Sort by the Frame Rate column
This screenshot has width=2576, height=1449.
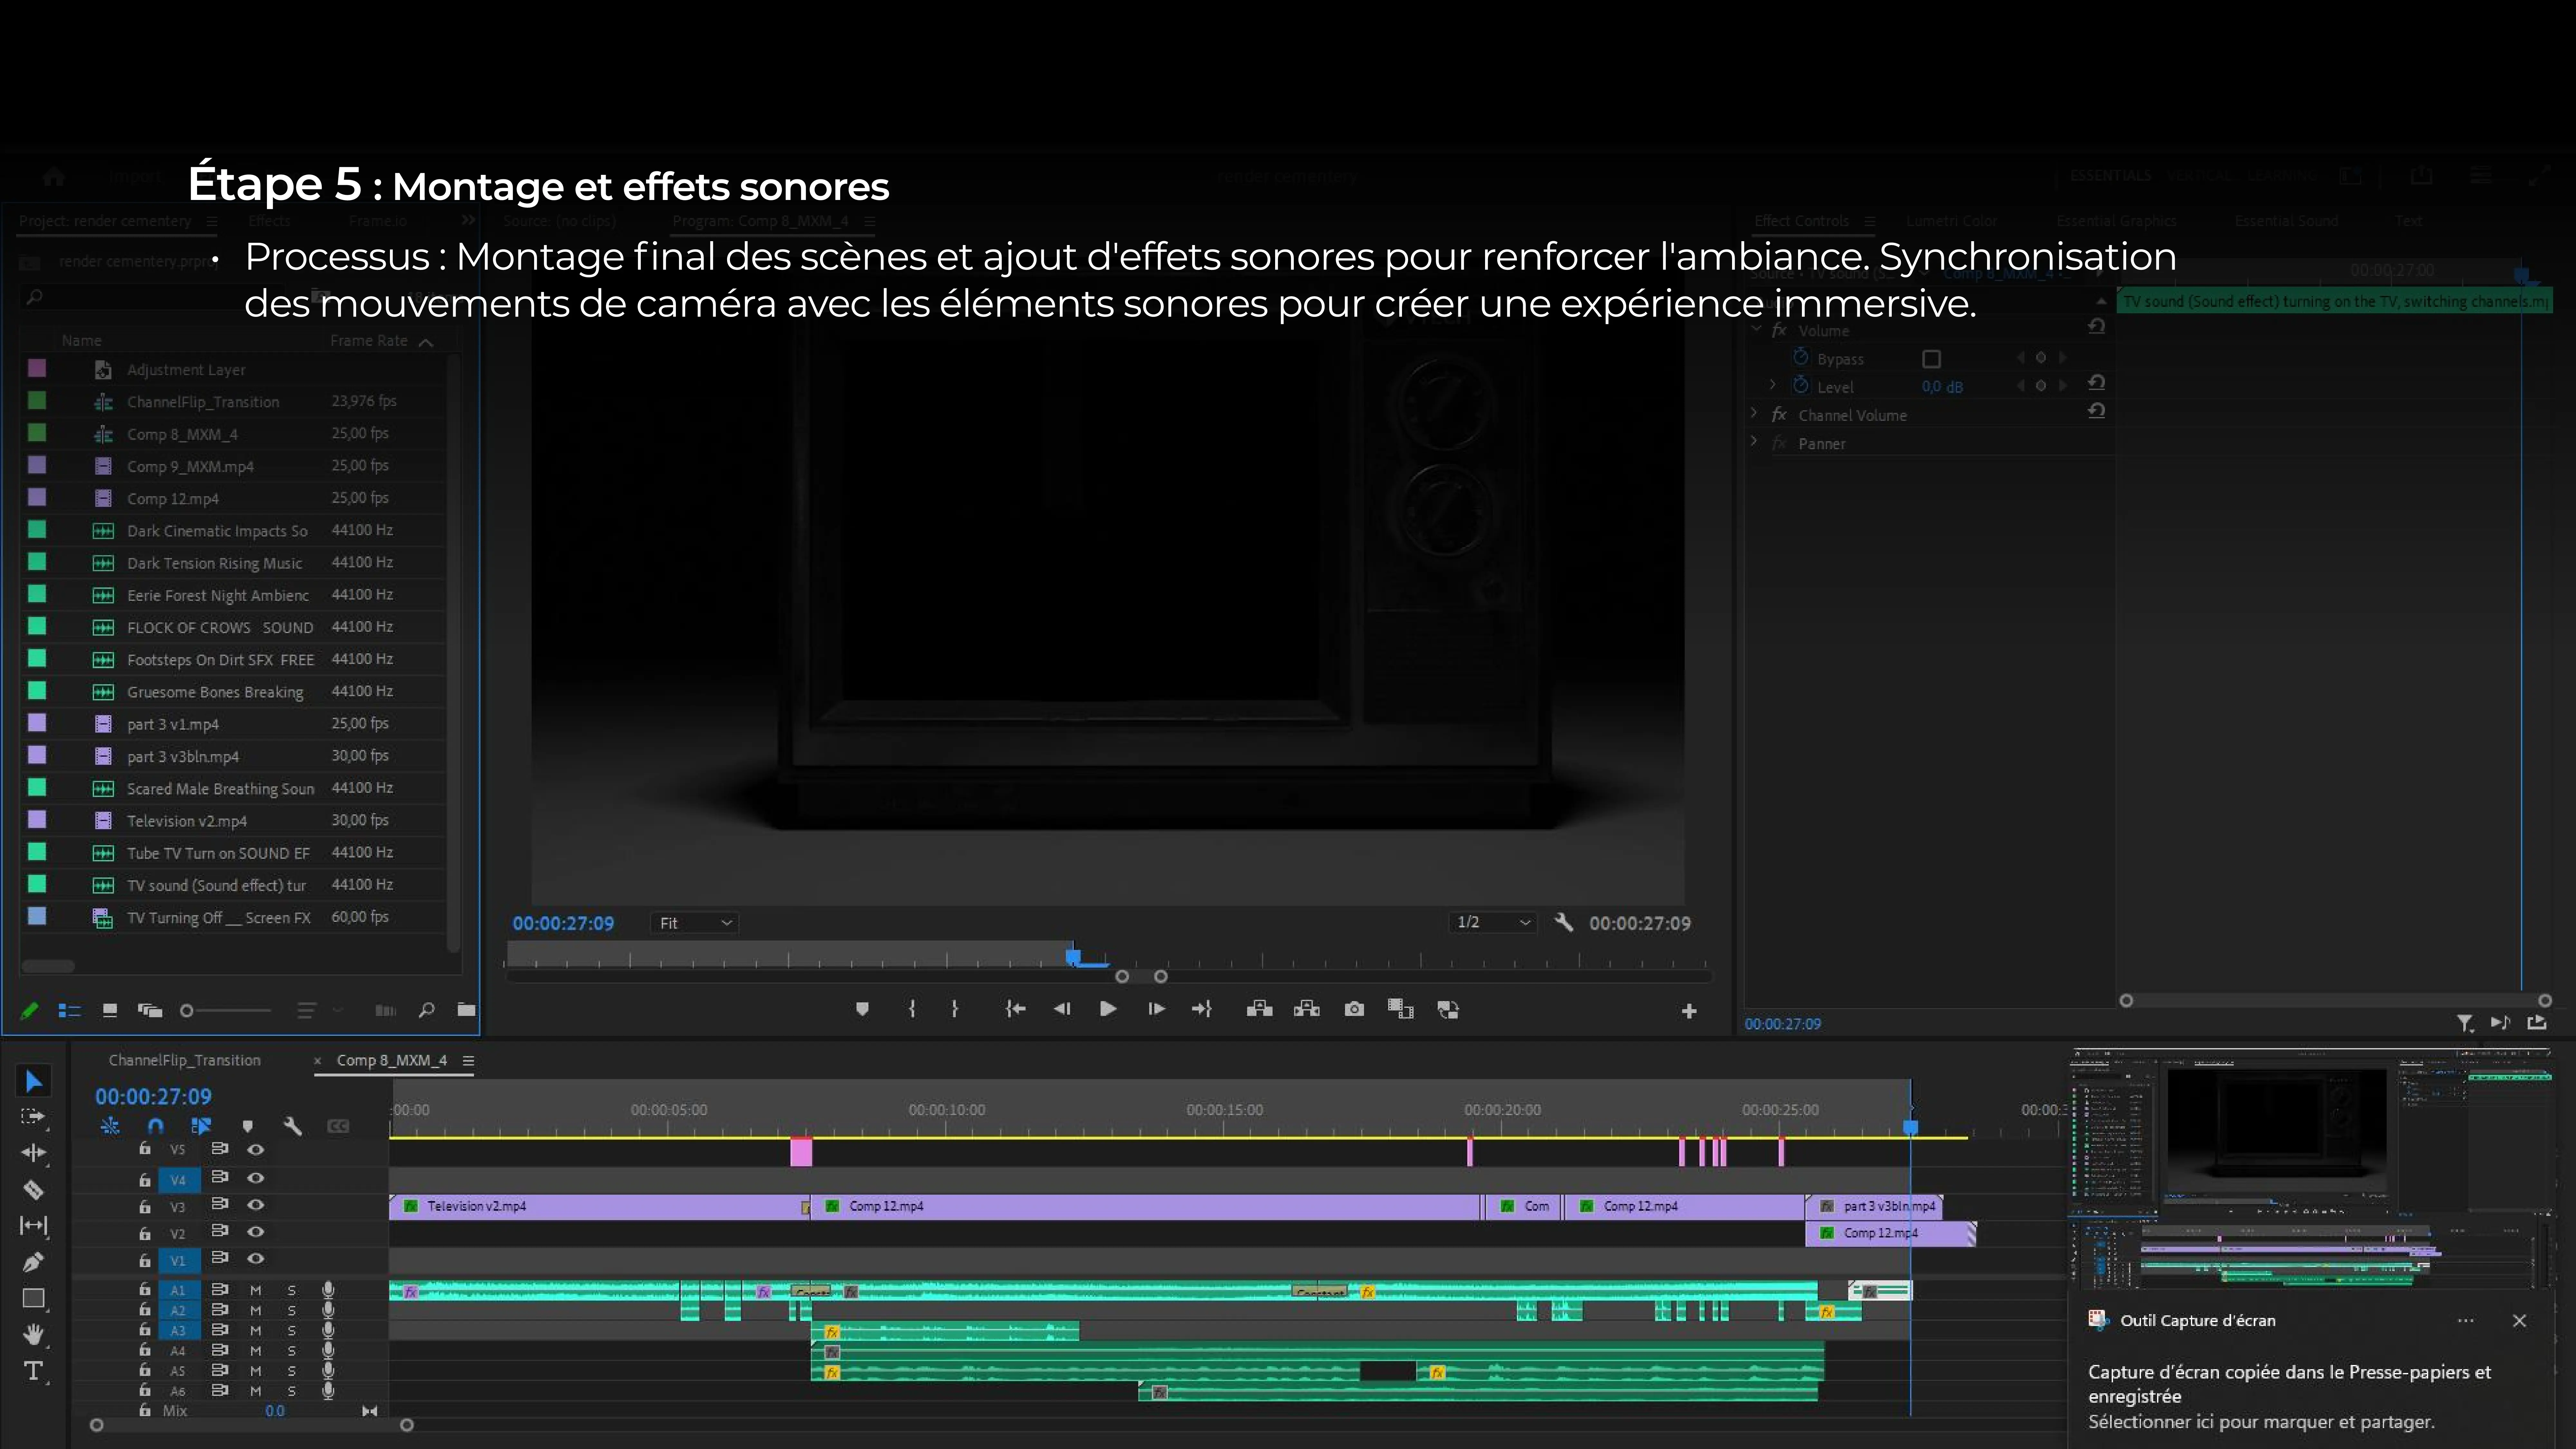tap(369, 341)
